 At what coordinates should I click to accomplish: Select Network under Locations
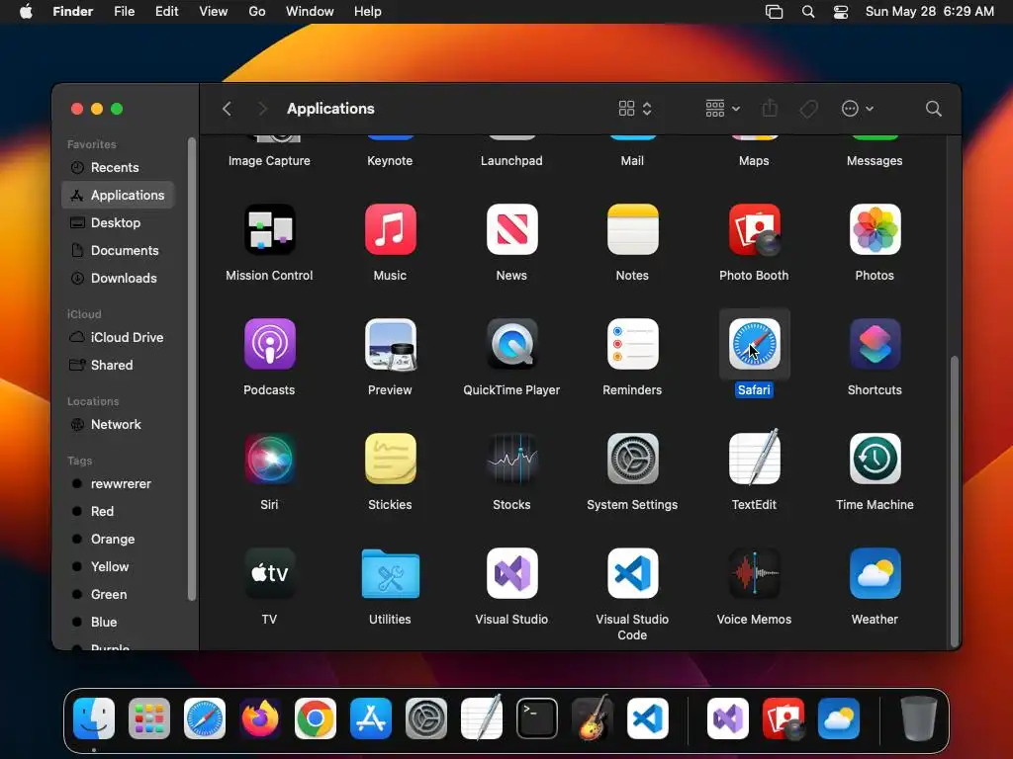coord(118,425)
